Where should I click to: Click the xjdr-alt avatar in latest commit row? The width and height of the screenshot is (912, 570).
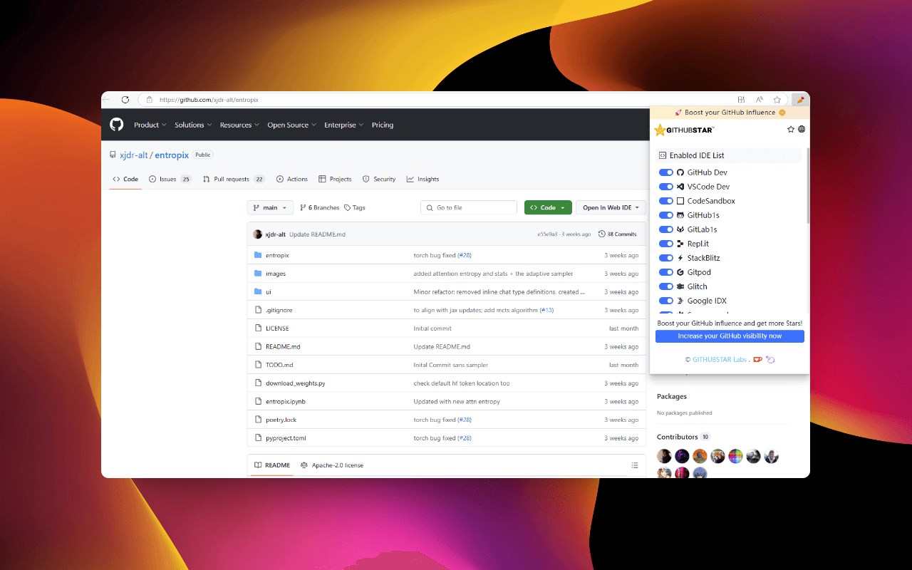[258, 234]
